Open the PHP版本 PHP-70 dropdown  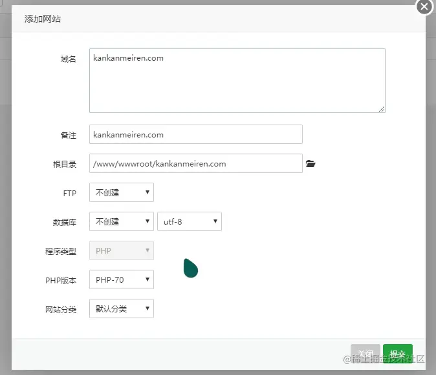click(x=122, y=279)
